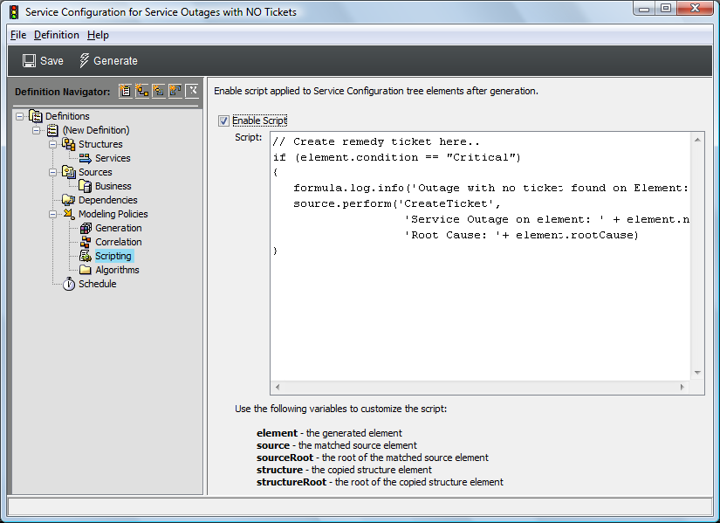Click the (New Definition) checklist icon
The height and width of the screenshot is (523, 720).
(53, 130)
